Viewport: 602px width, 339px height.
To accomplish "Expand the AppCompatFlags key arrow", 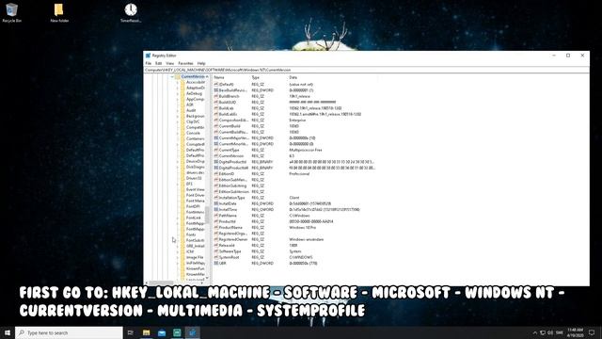I will (x=178, y=99).
